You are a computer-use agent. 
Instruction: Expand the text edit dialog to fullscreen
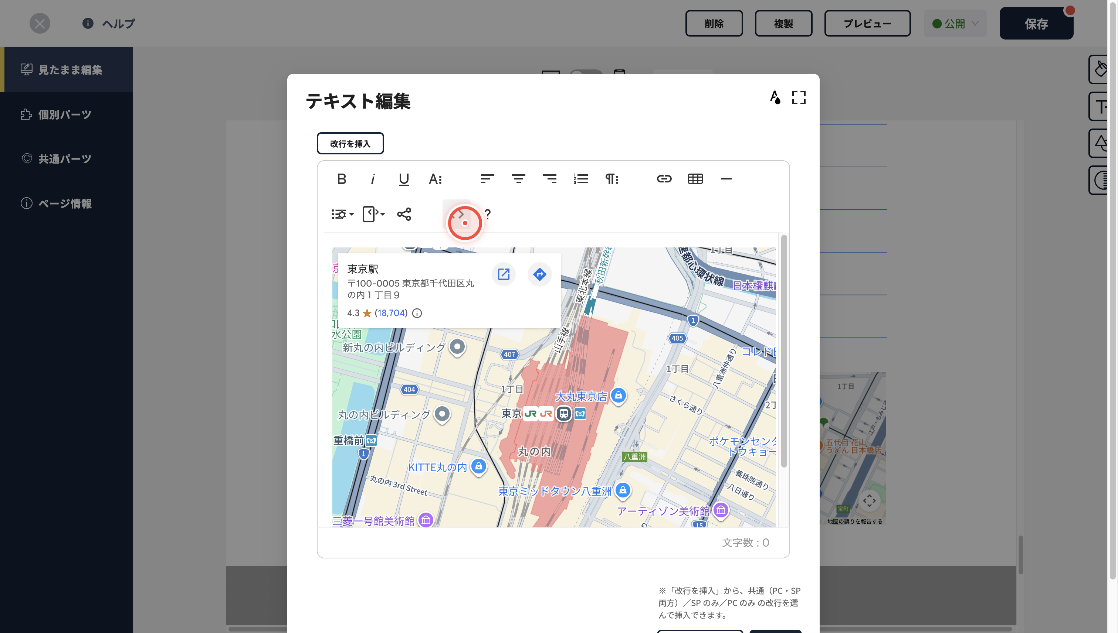pos(799,97)
